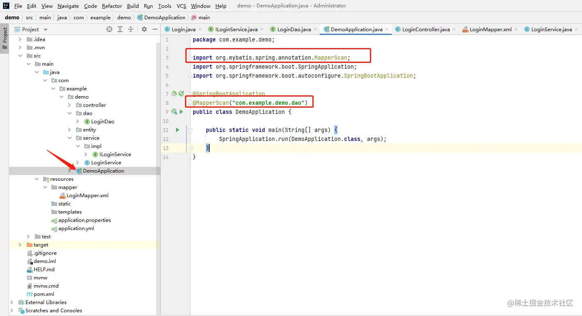
Task: Open the VCS menu
Action: tap(181, 6)
